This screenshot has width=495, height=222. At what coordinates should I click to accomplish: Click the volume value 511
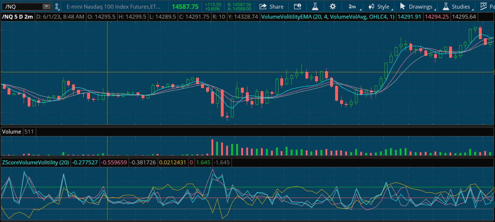[x=29, y=132]
